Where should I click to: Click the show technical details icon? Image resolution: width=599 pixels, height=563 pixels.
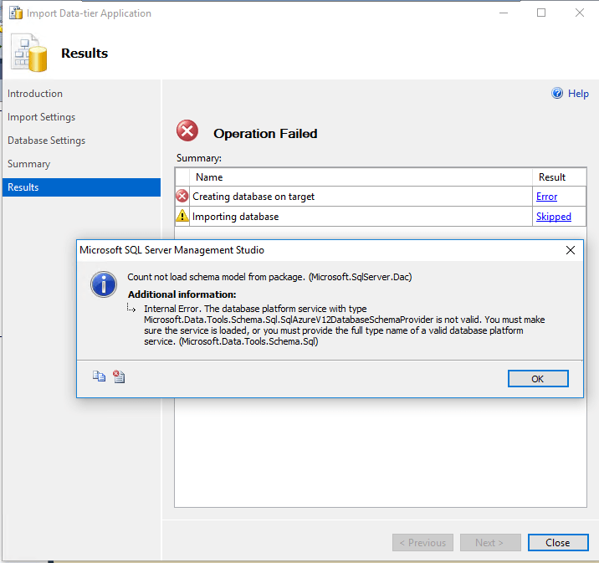119,377
